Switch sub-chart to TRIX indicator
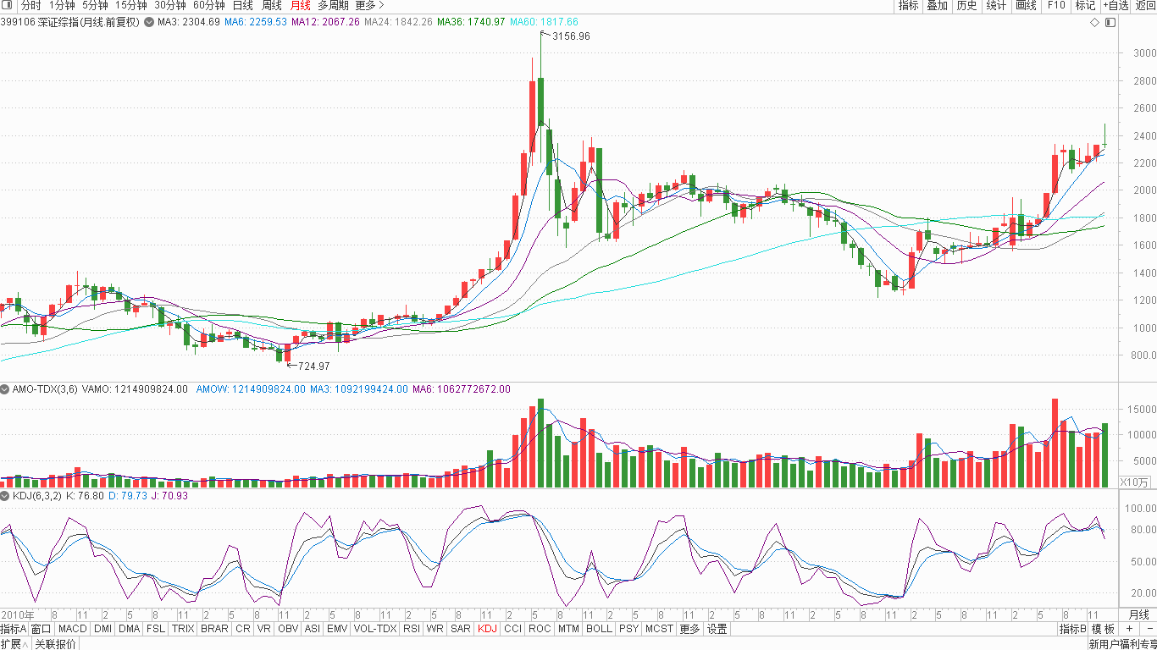 [x=183, y=629]
